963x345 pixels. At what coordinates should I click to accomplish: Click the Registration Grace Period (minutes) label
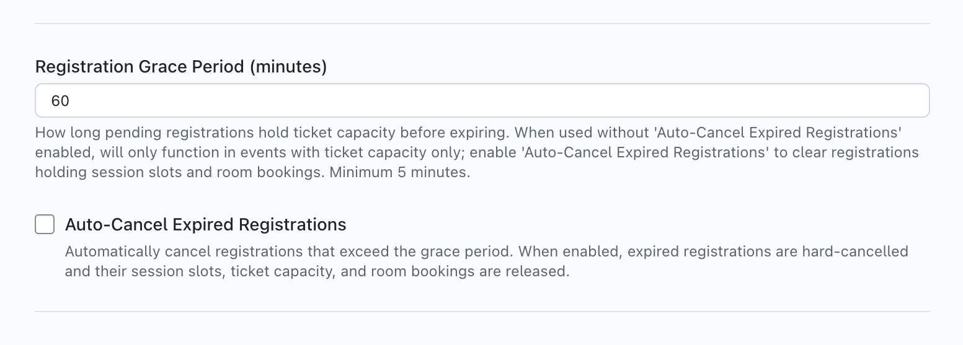[x=180, y=66]
